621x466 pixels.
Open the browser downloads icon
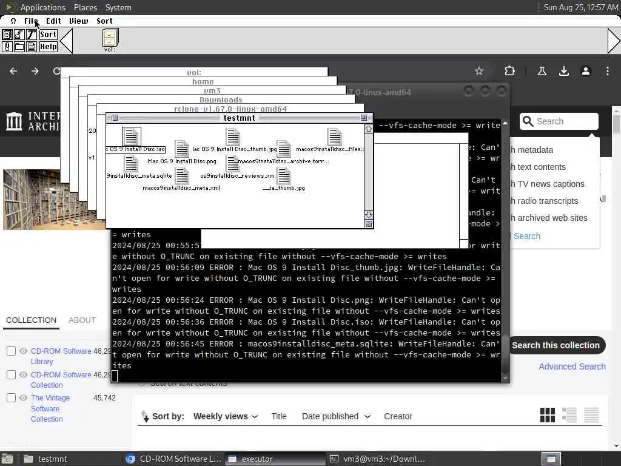pos(564,71)
